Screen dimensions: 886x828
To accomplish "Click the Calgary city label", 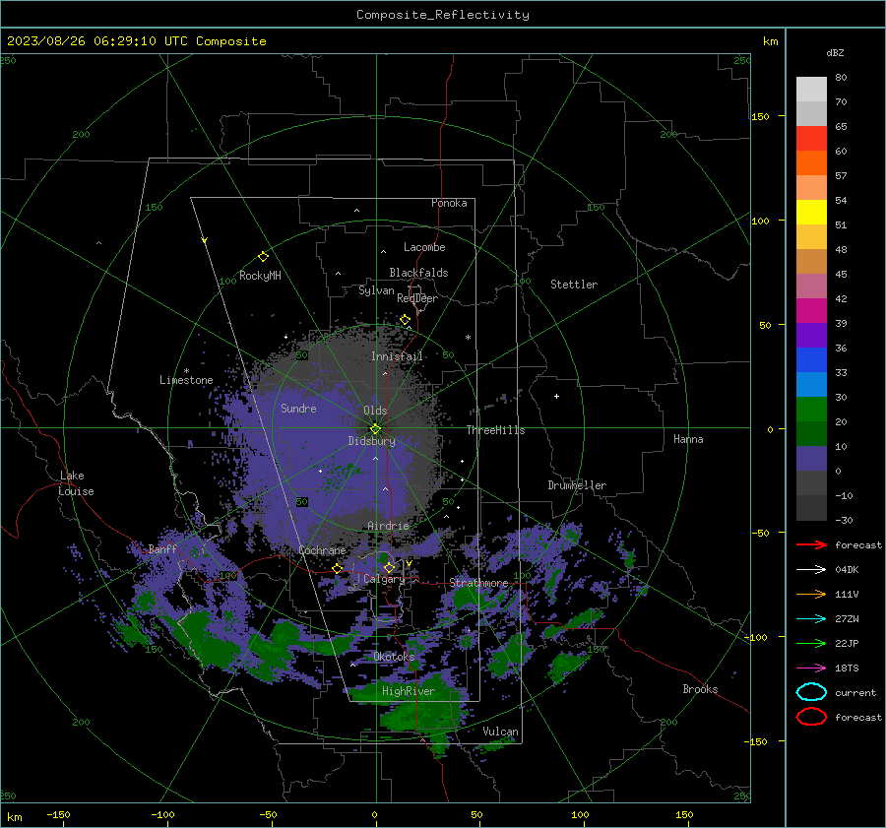I will point(384,579).
